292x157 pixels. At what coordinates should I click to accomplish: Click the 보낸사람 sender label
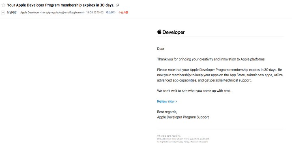pyautogui.click(x=12, y=13)
